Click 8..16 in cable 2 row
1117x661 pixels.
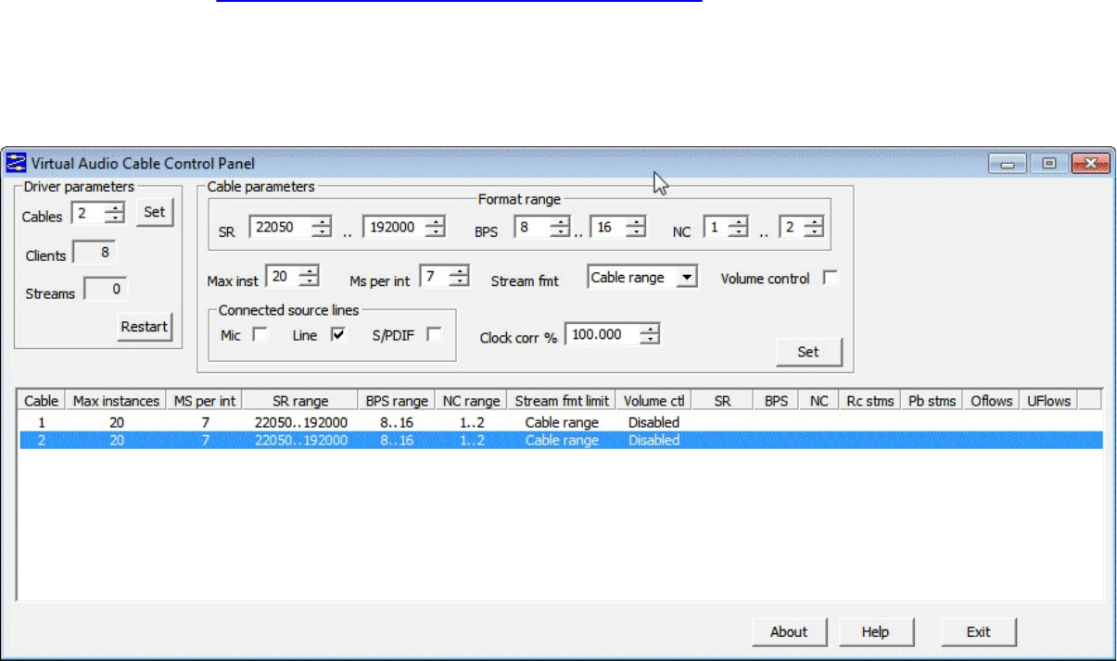pyautogui.click(x=397, y=441)
